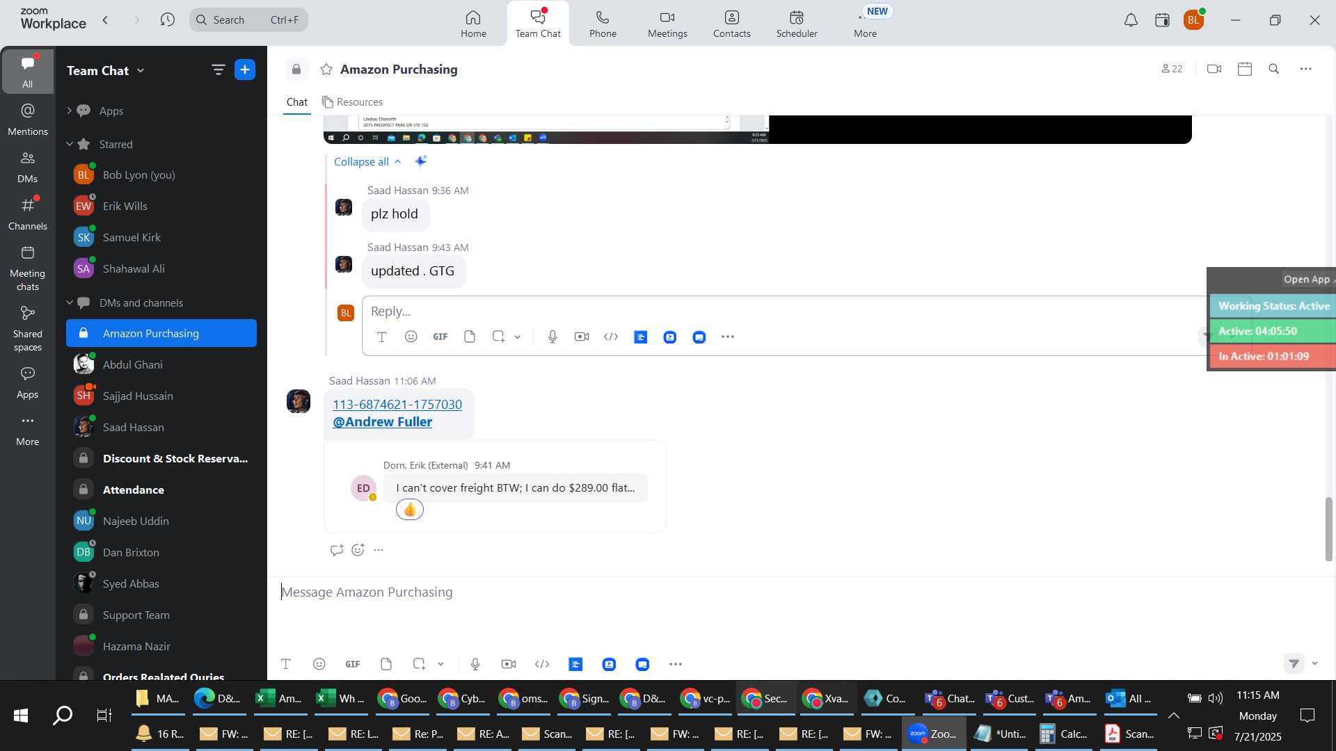The height and width of the screenshot is (751, 1336).
Task: Expand the Apps section in chat list
Action: [x=69, y=111]
